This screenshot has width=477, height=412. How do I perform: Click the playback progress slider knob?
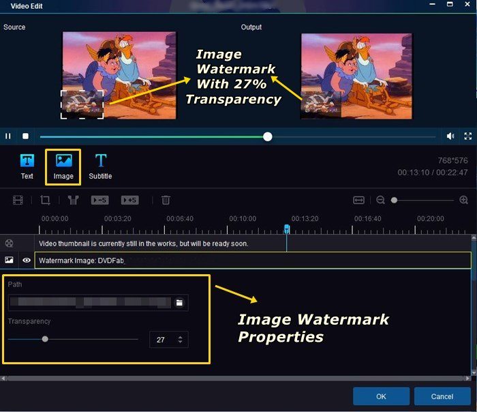tap(267, 136)
